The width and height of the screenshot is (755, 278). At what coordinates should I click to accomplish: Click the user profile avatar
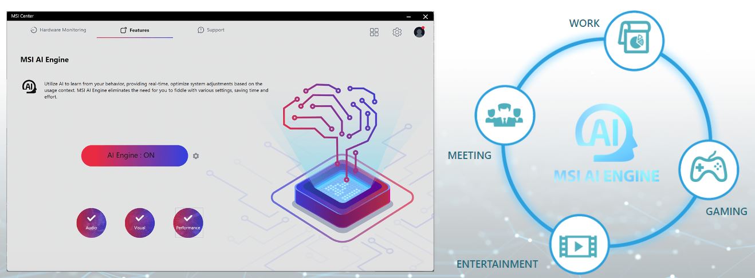[419, 33]
